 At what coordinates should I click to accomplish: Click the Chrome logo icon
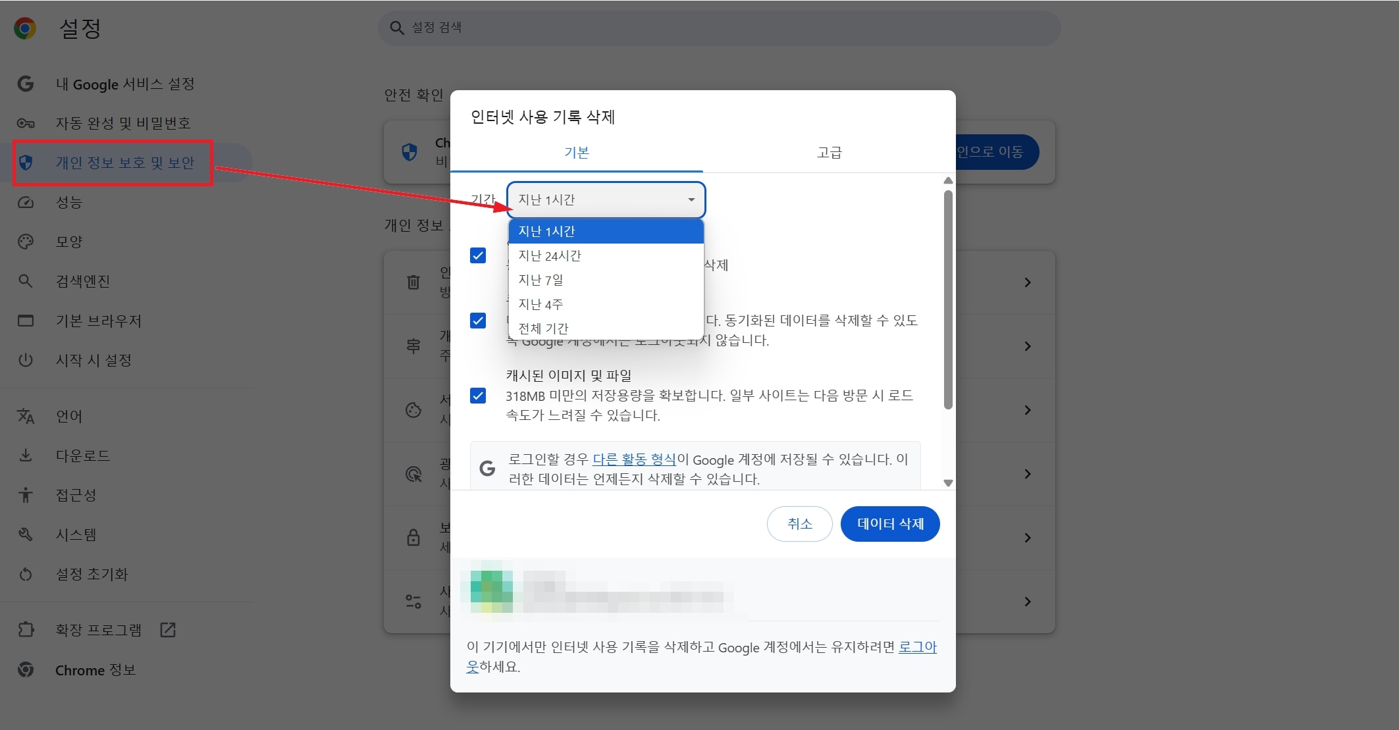pos(25,28)
